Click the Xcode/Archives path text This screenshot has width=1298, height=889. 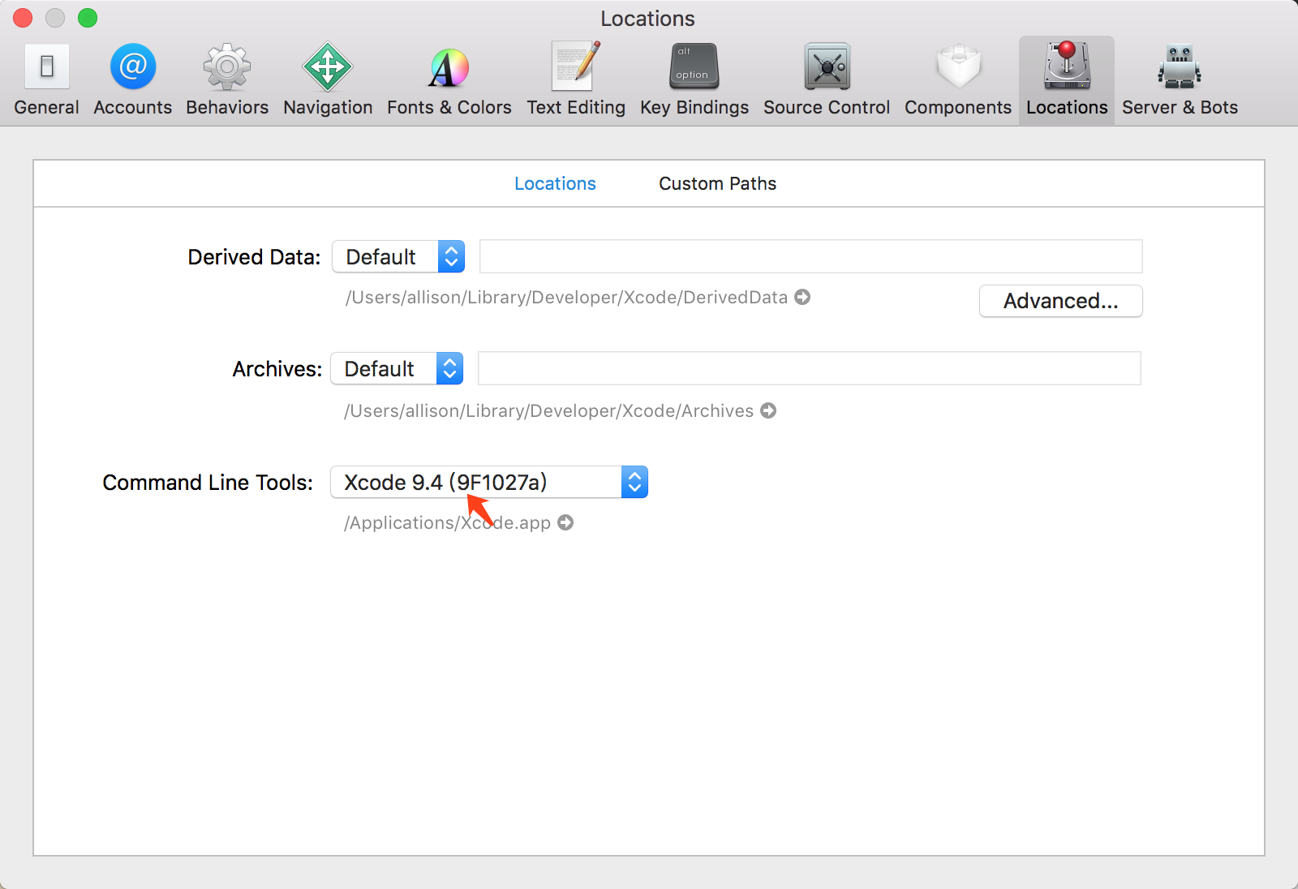548,410
